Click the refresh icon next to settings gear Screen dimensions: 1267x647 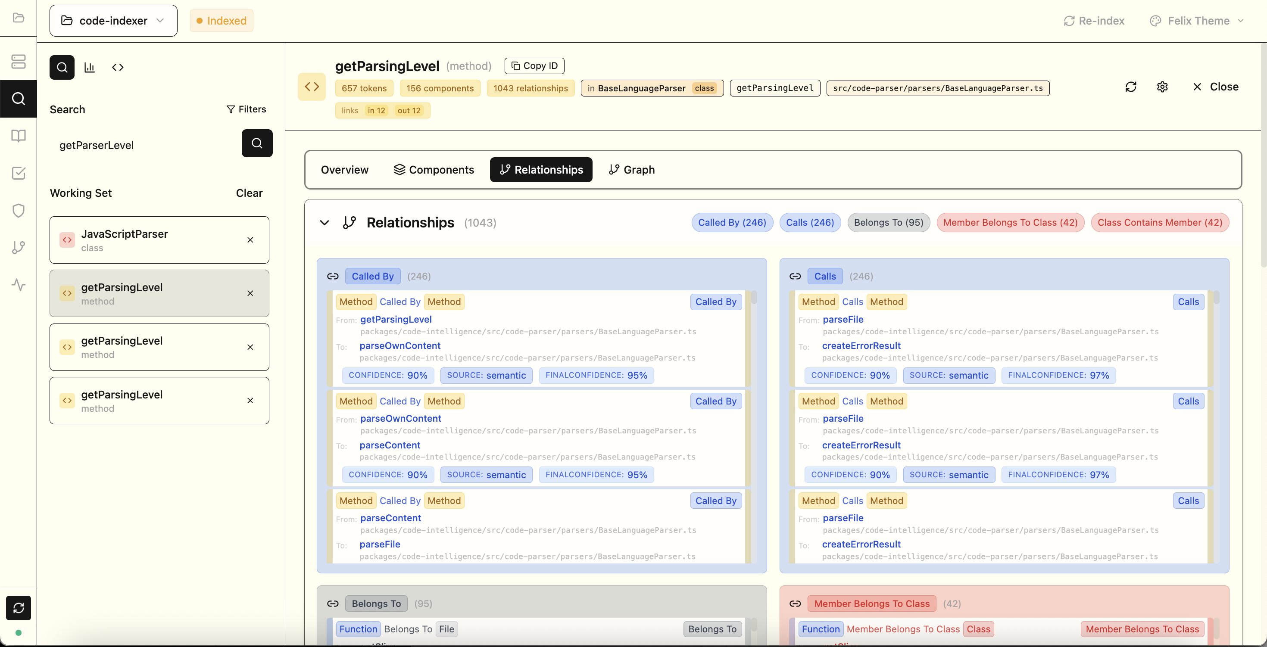[x=1131, y=87]
